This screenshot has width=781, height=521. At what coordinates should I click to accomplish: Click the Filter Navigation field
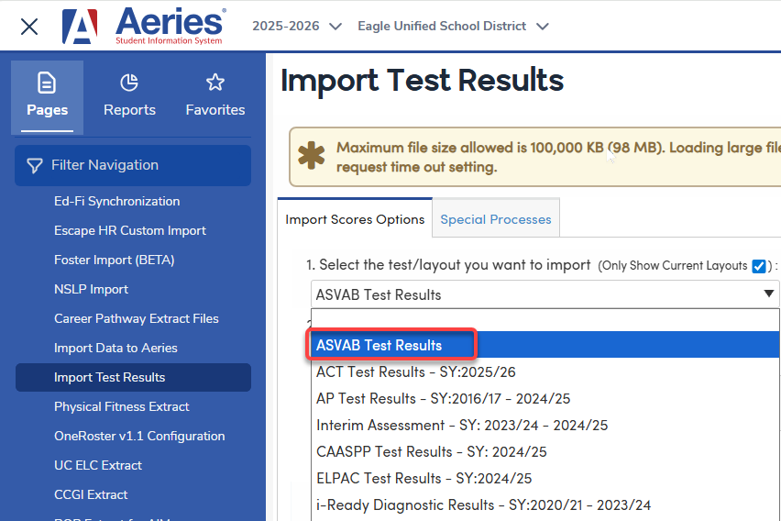point(133,165)
